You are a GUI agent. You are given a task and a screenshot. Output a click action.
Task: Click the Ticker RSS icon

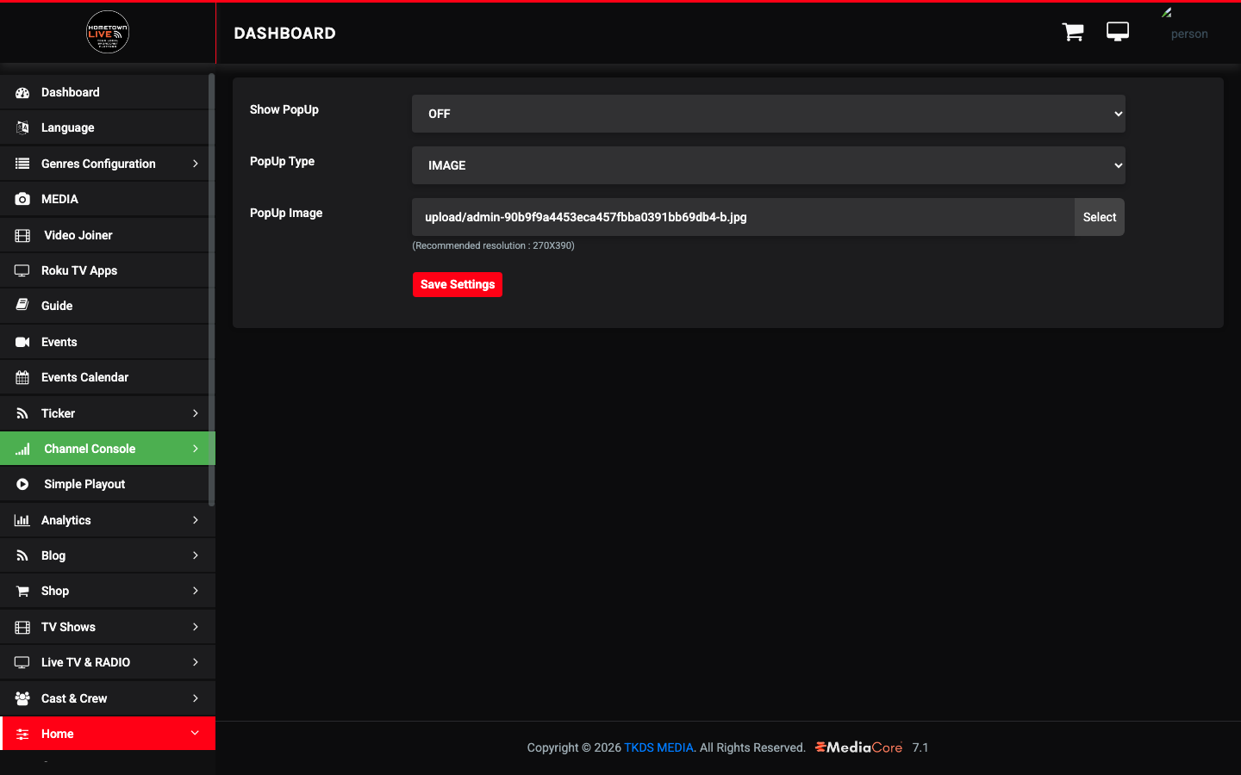coord(22,413)
